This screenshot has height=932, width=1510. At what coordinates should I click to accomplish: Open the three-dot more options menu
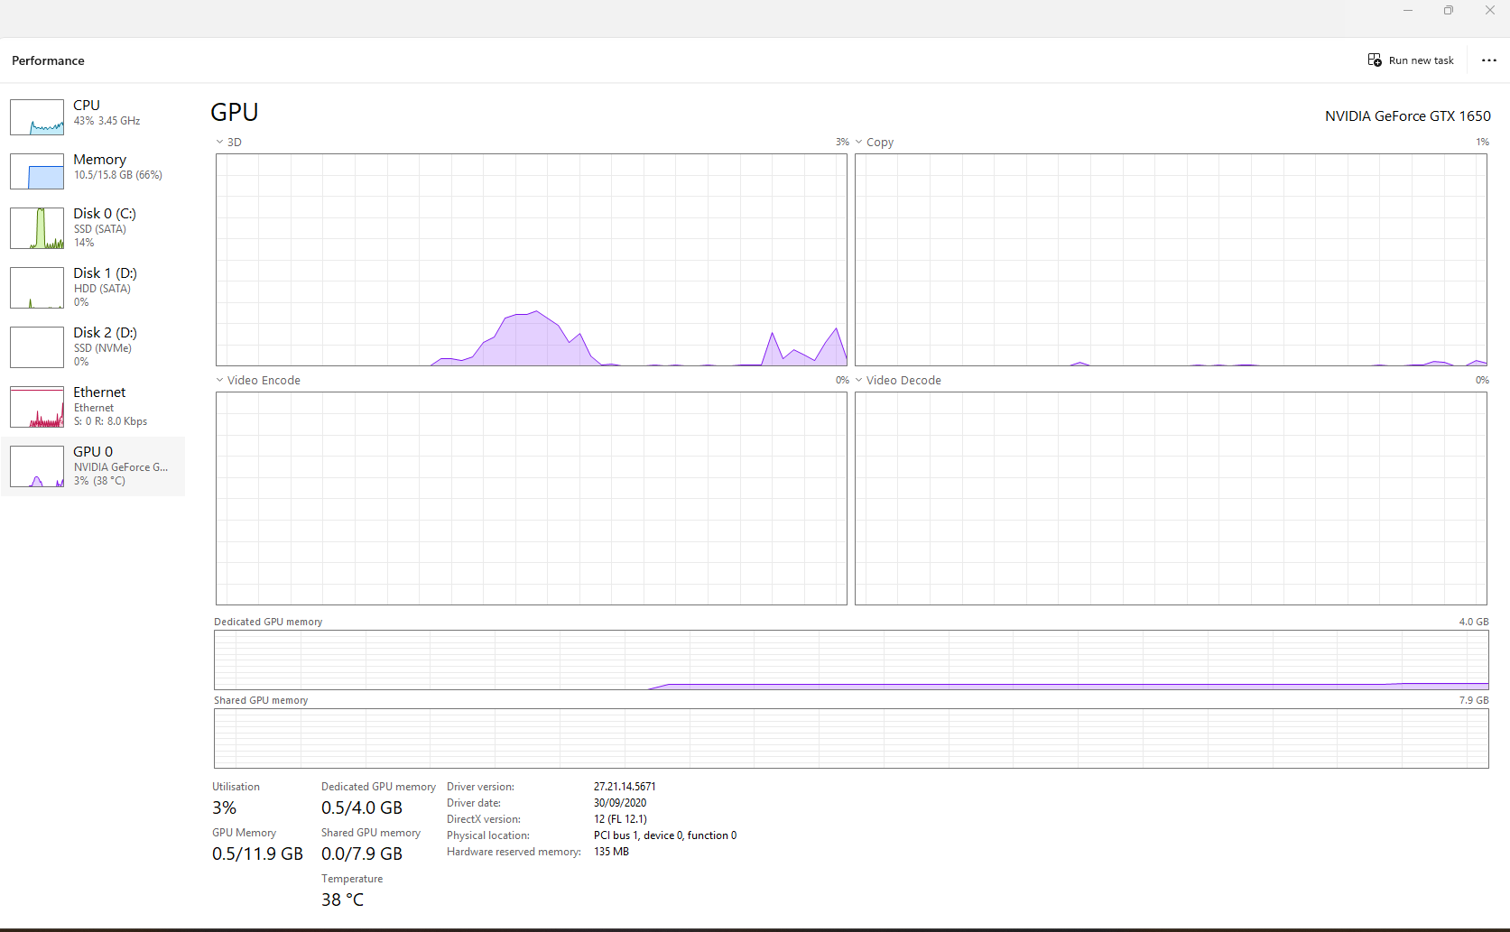point(1489,60)
